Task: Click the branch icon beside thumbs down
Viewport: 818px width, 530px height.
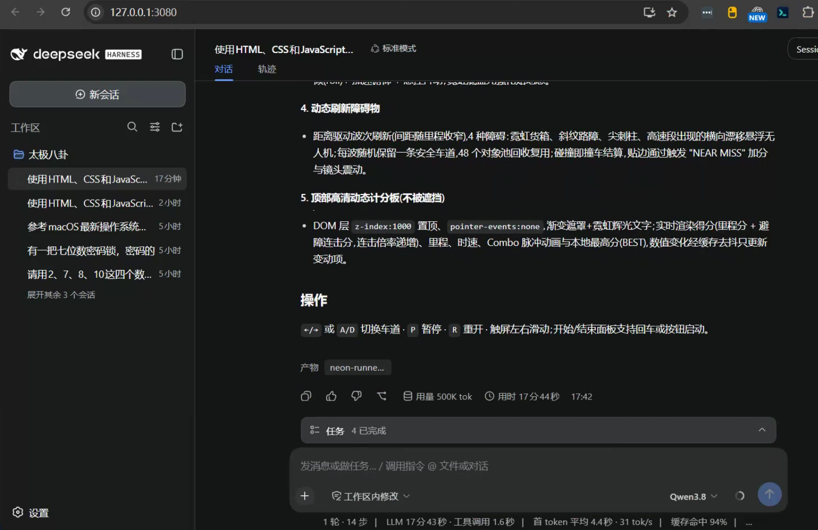Action: 382,396
